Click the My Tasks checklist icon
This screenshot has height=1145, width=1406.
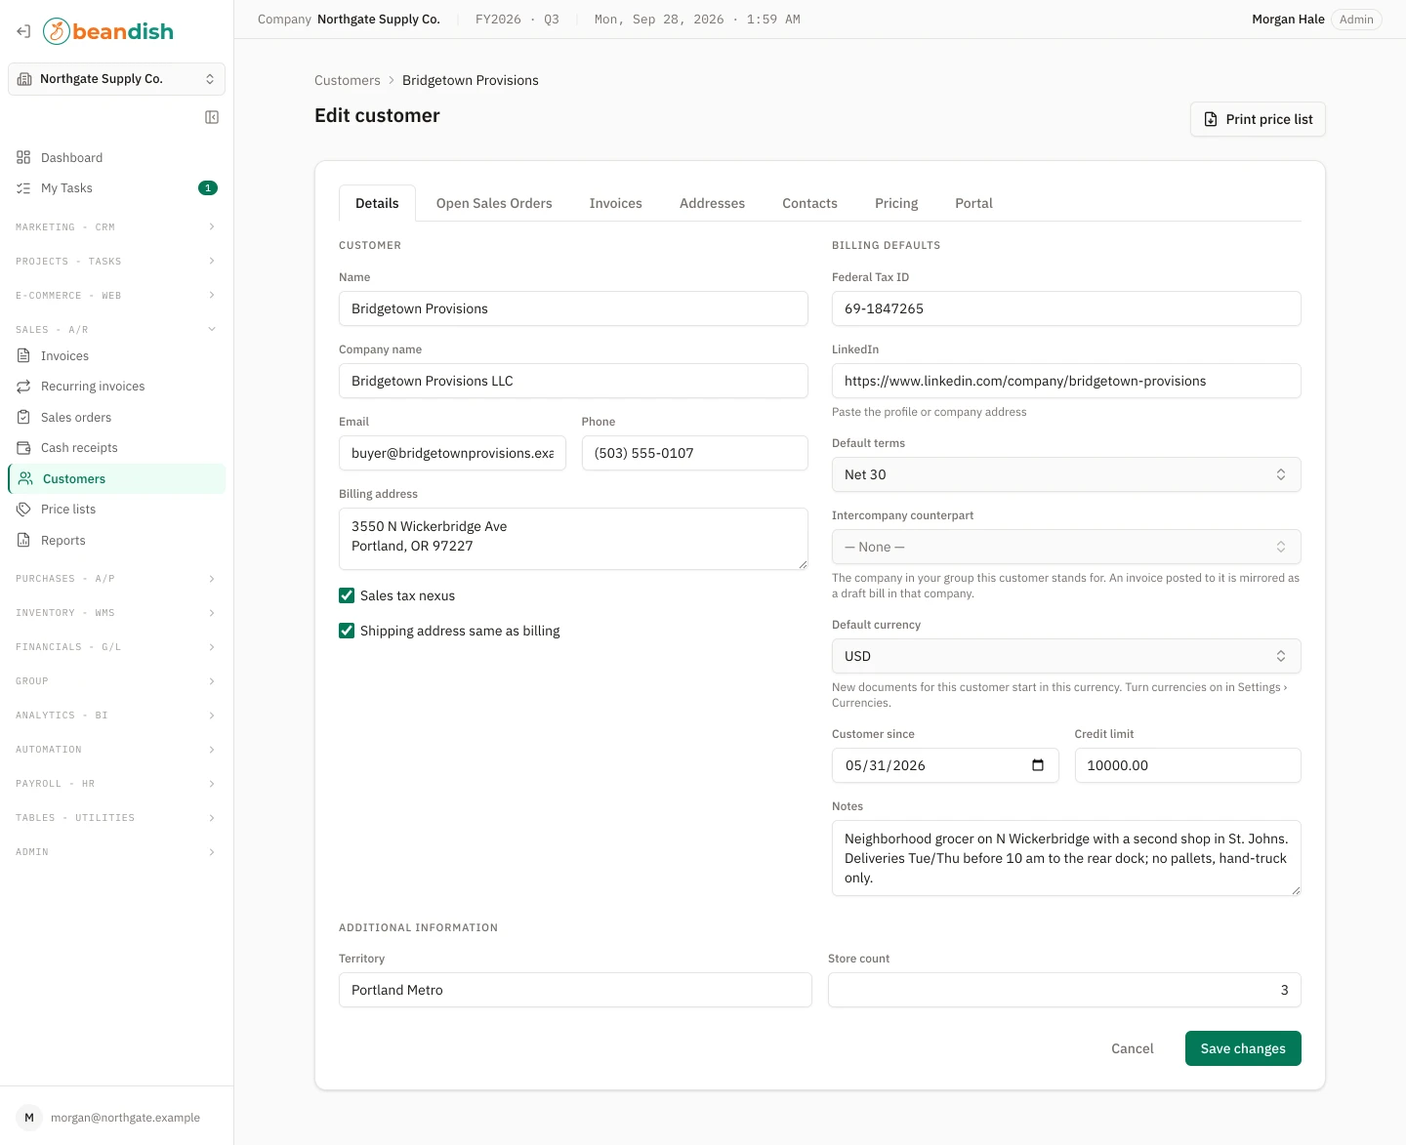coord(23,188)
